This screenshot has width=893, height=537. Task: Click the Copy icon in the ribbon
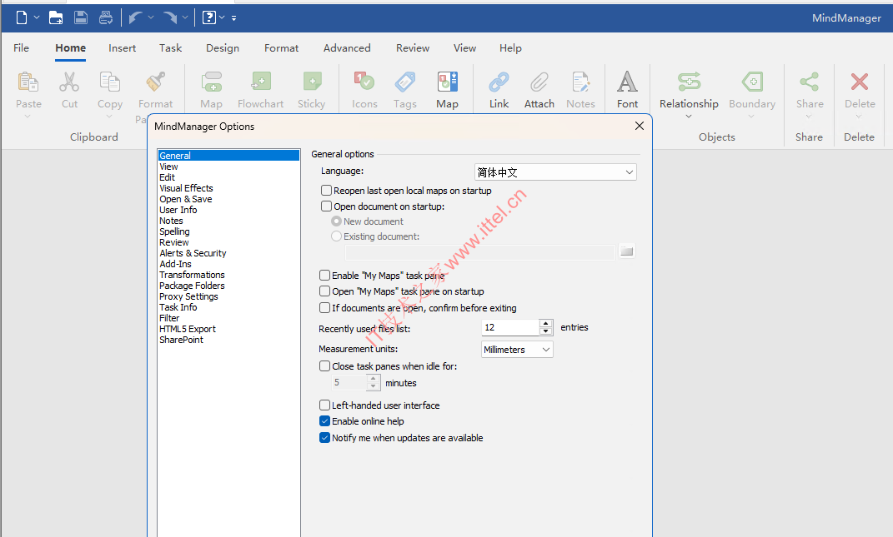click(110, 82)
